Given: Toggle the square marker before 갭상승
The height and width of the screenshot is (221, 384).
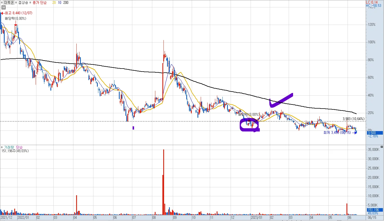Looking at the screenshot, I should click(16, 2).
